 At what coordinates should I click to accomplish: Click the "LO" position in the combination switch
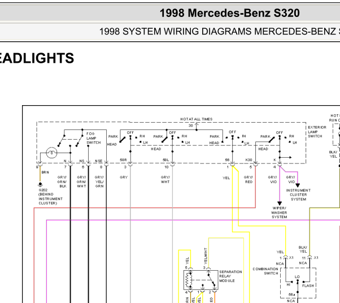point(297,277)
